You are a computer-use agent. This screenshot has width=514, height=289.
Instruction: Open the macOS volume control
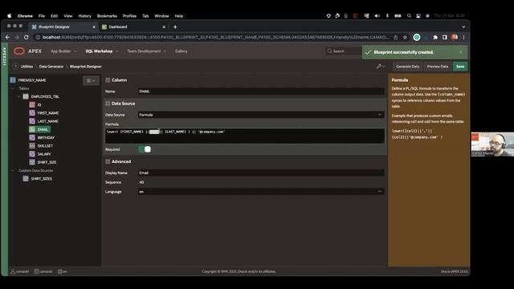pyautogui.click(x=377, y=16)
